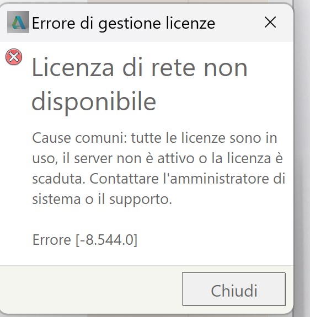The width and height of the screenshot is (310, 317).
Task: Click empty title bar space left of X
Action: (239, 22)
